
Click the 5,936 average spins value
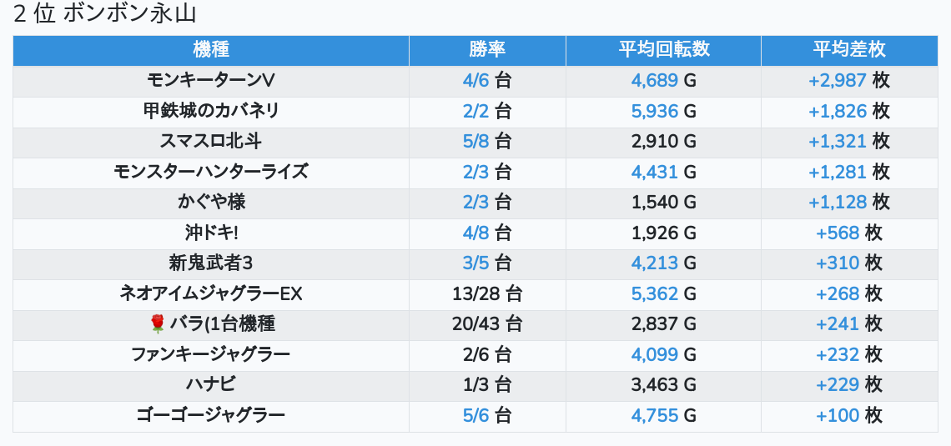(655, 111)
